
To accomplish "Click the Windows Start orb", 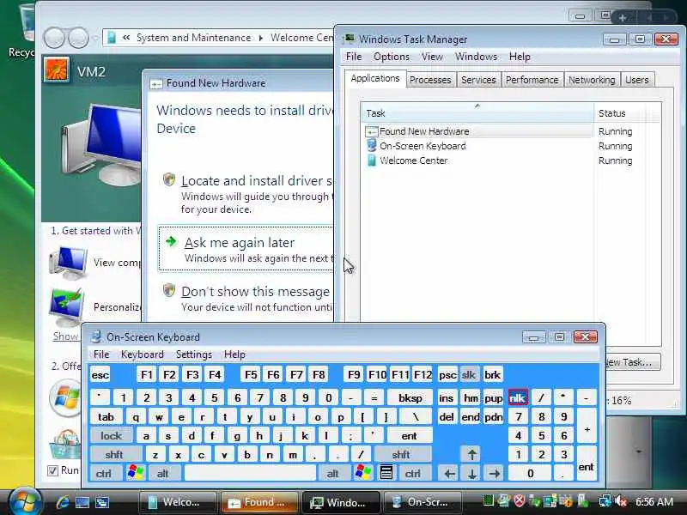I will pyautogui.click(x=25, y=502).
